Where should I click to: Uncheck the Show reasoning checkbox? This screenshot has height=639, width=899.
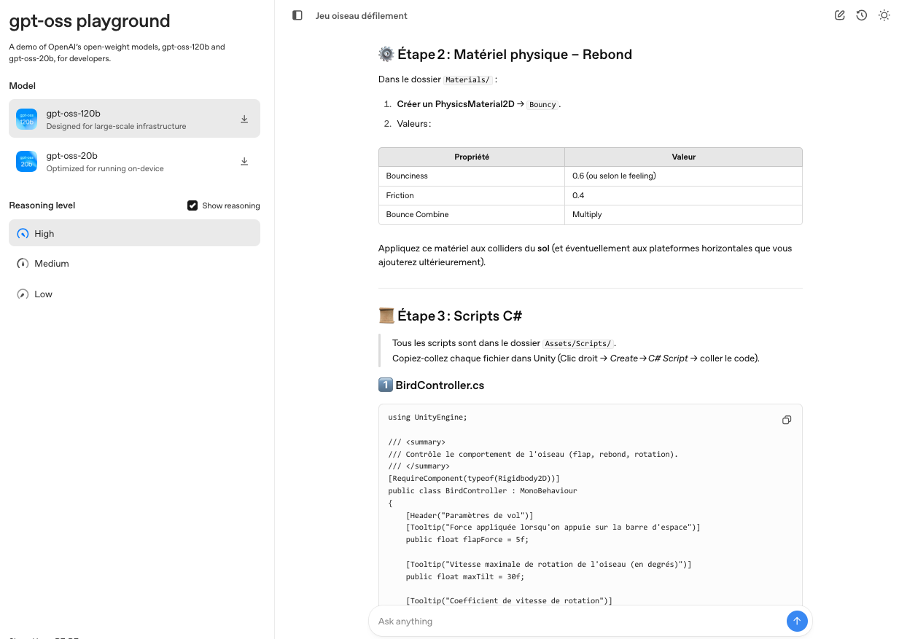[x=192, y=205]
